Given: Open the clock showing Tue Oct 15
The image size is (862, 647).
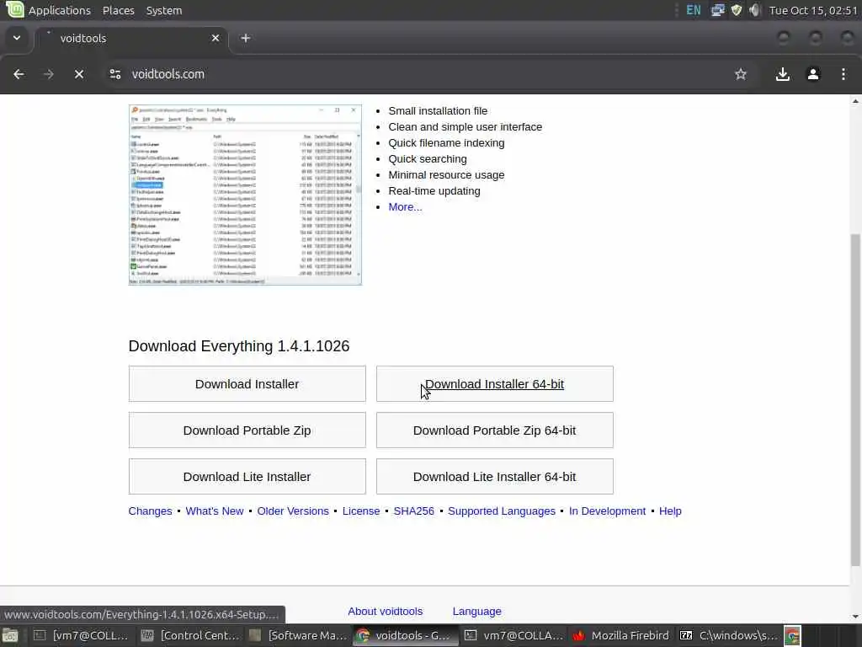Looking at the screenshot, I should 814,10.
